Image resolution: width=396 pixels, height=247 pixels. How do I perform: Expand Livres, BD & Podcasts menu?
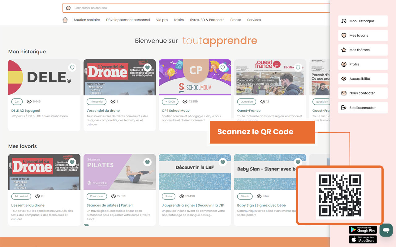207,19
